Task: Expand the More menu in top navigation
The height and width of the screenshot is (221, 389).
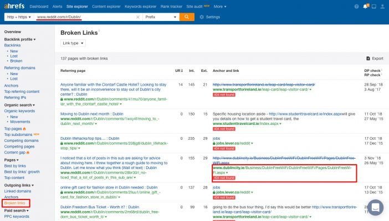Action: pos(221,6)
